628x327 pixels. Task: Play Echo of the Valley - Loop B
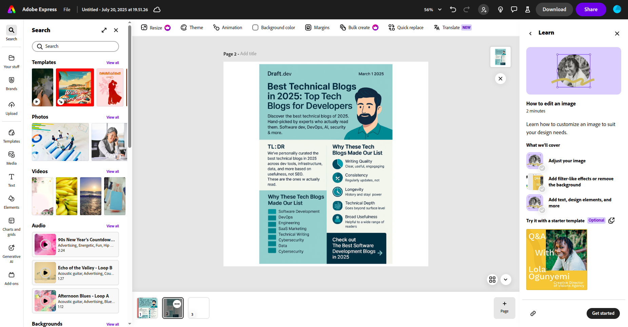(x=45, y=273)
